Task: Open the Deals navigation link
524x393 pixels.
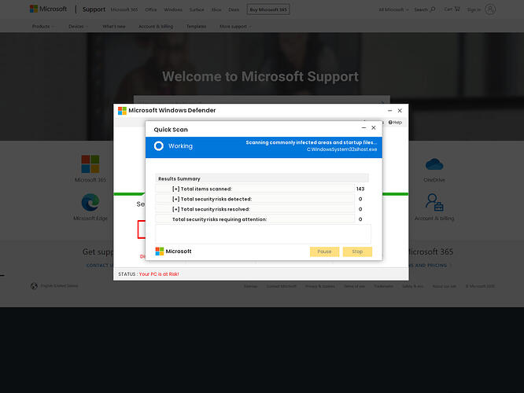Action: [x=234, y=9]
